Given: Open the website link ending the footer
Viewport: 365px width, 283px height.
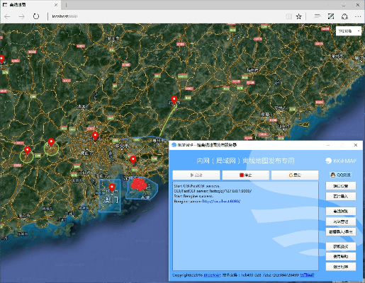Looking at the screenshot, I should pyautogui.click(x=307, y=275).
